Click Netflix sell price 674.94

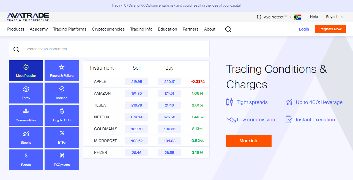(136, 117)
